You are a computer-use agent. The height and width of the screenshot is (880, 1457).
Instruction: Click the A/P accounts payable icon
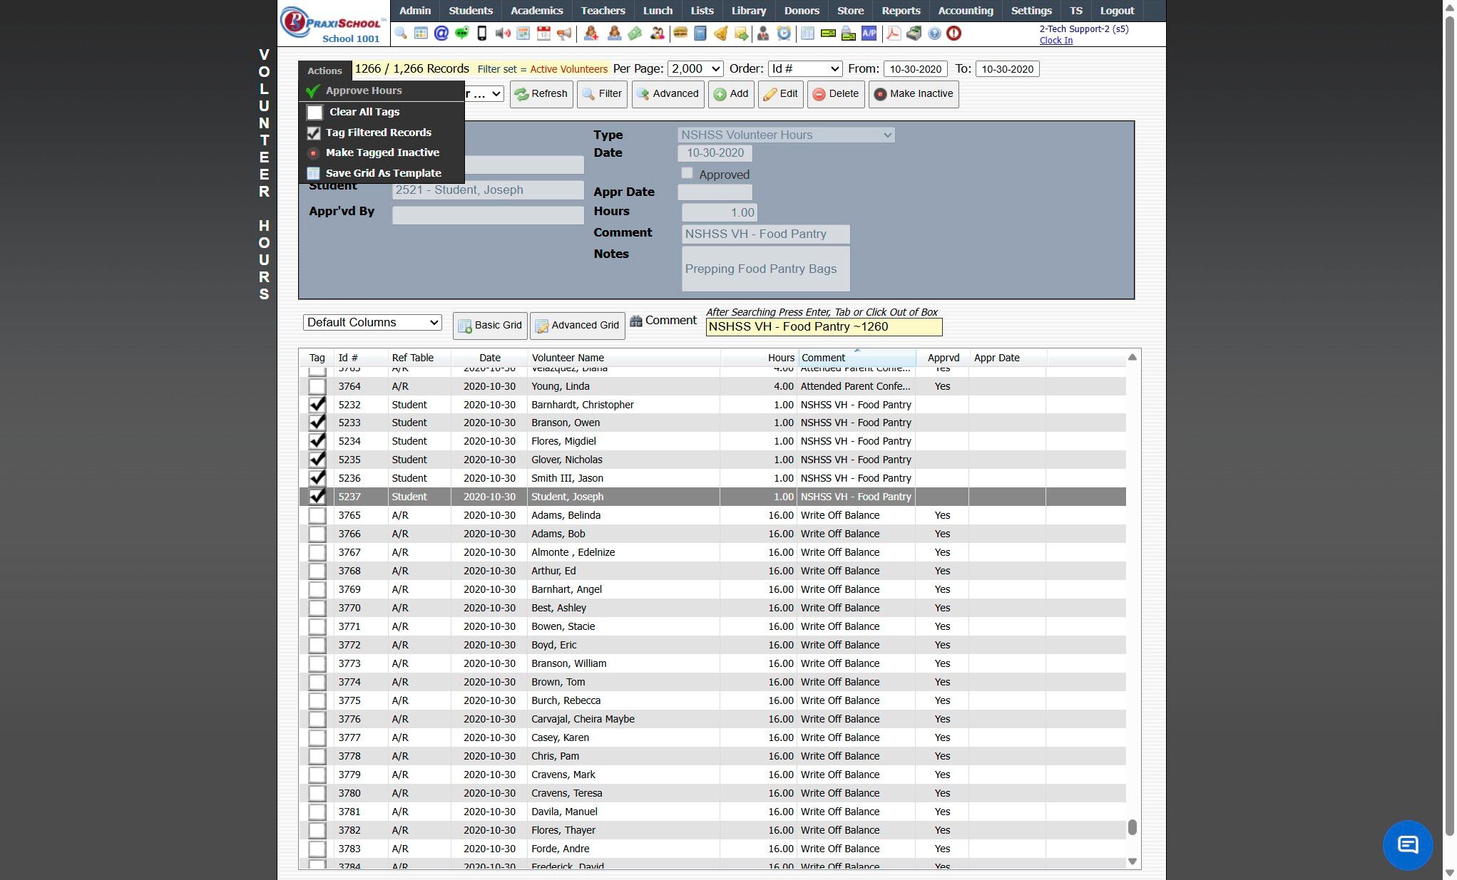[x=869, y=33]
